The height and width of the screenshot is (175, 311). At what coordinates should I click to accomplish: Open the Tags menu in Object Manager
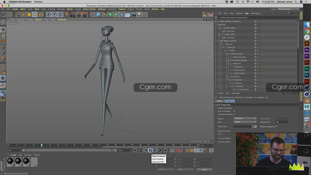(247, 13)
